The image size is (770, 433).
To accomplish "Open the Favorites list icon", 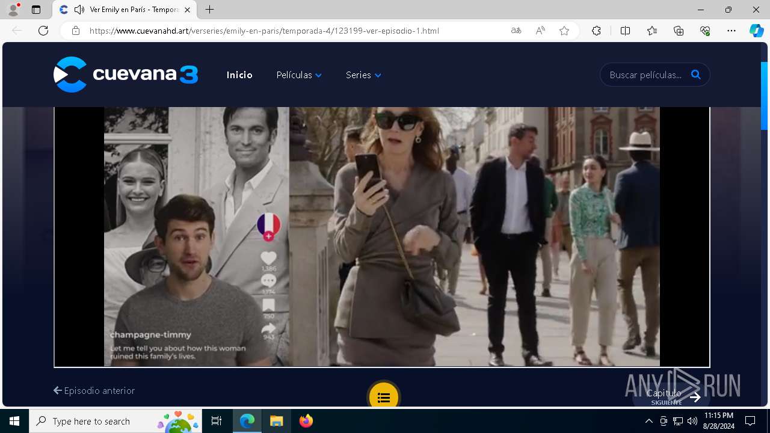I will coord(652,31).
